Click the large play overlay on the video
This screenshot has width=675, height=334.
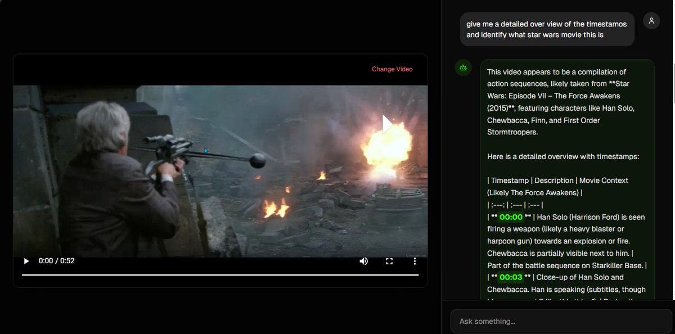pos(387,124)
